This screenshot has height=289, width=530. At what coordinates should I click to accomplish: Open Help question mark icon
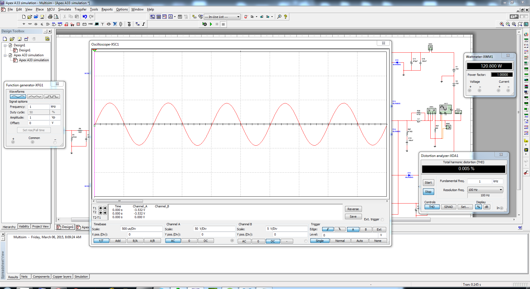(285, 17)
